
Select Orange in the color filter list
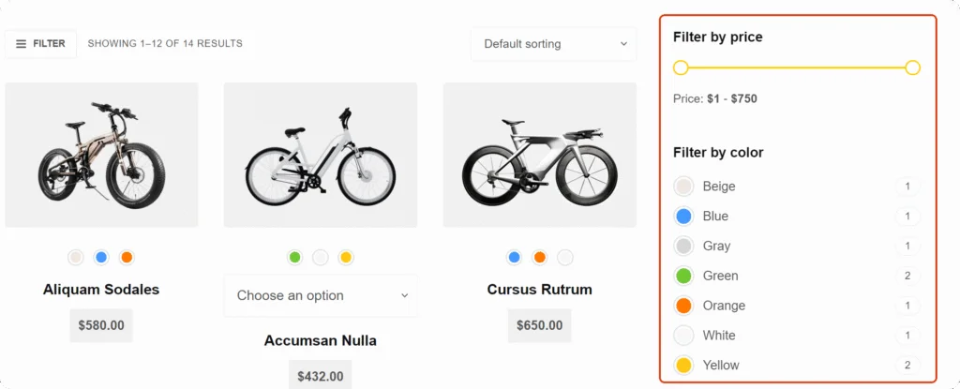coord(723,306)
